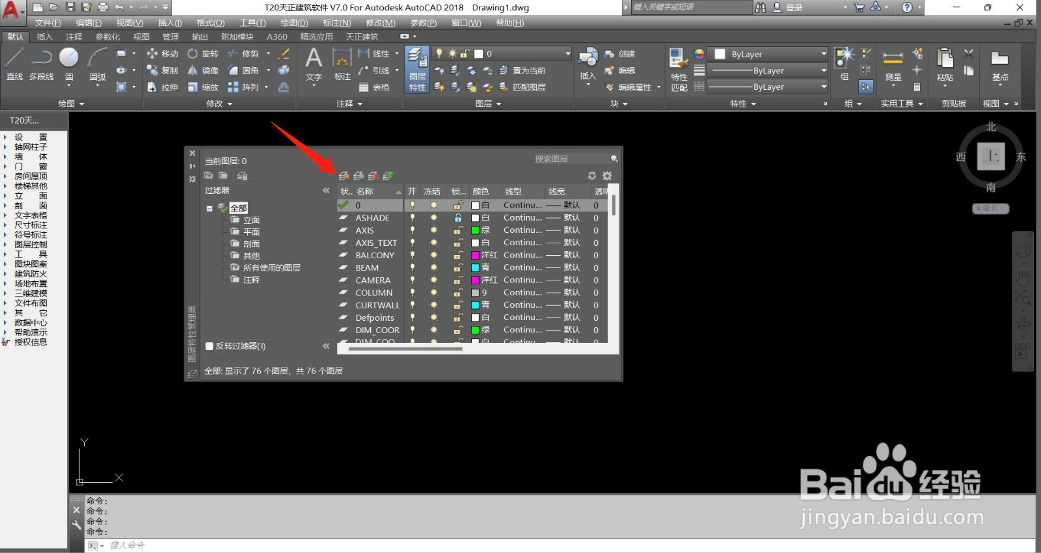Toggle lock icon for layer CAMERA

point(458,280)
